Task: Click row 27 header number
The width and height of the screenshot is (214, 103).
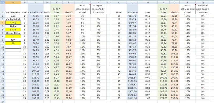Action: (x=3, y=101)
